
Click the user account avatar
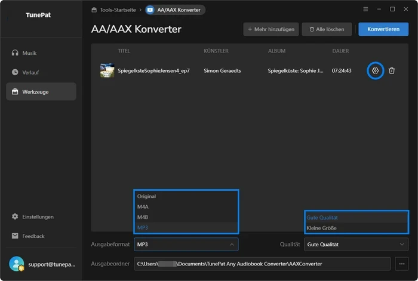pyautogui.click(x=17, y=264)
